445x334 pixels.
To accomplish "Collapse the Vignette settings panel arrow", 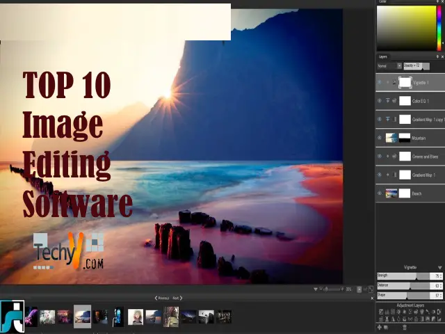I will pyautogui.click(x=439, y=267).
